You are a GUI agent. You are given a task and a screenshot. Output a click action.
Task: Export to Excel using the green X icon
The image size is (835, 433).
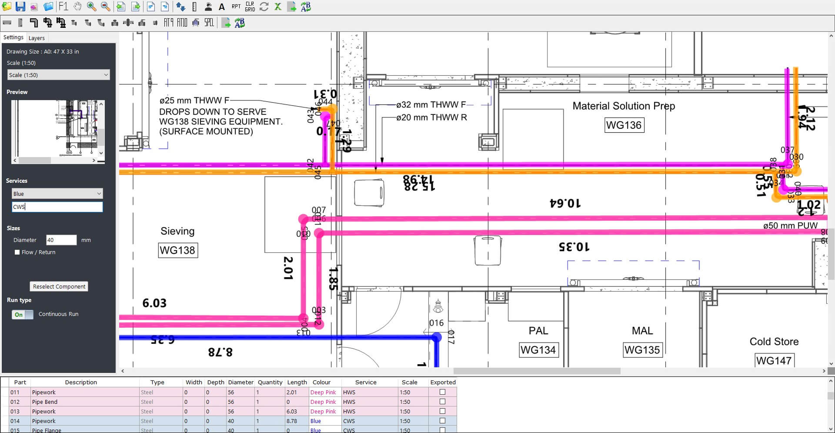tap(278, 7)
